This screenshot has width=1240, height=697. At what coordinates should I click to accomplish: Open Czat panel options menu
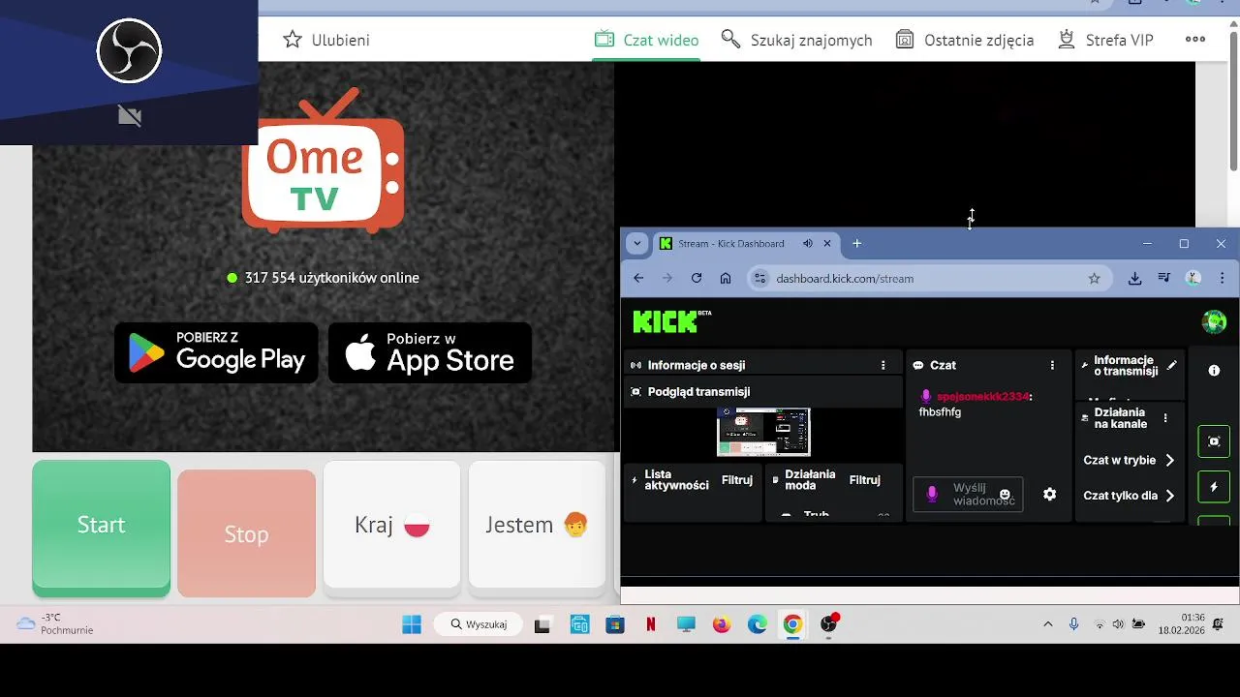coord(1052,365)
